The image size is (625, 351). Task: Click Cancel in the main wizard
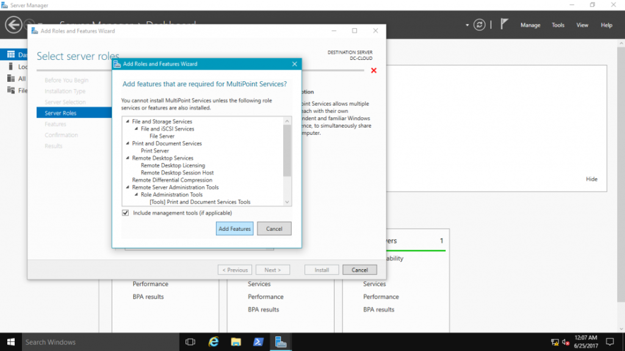359,270
